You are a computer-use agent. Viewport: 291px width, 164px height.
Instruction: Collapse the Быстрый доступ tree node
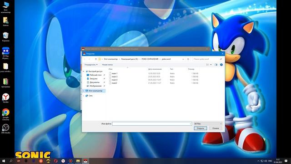click(x=84, y=72)
